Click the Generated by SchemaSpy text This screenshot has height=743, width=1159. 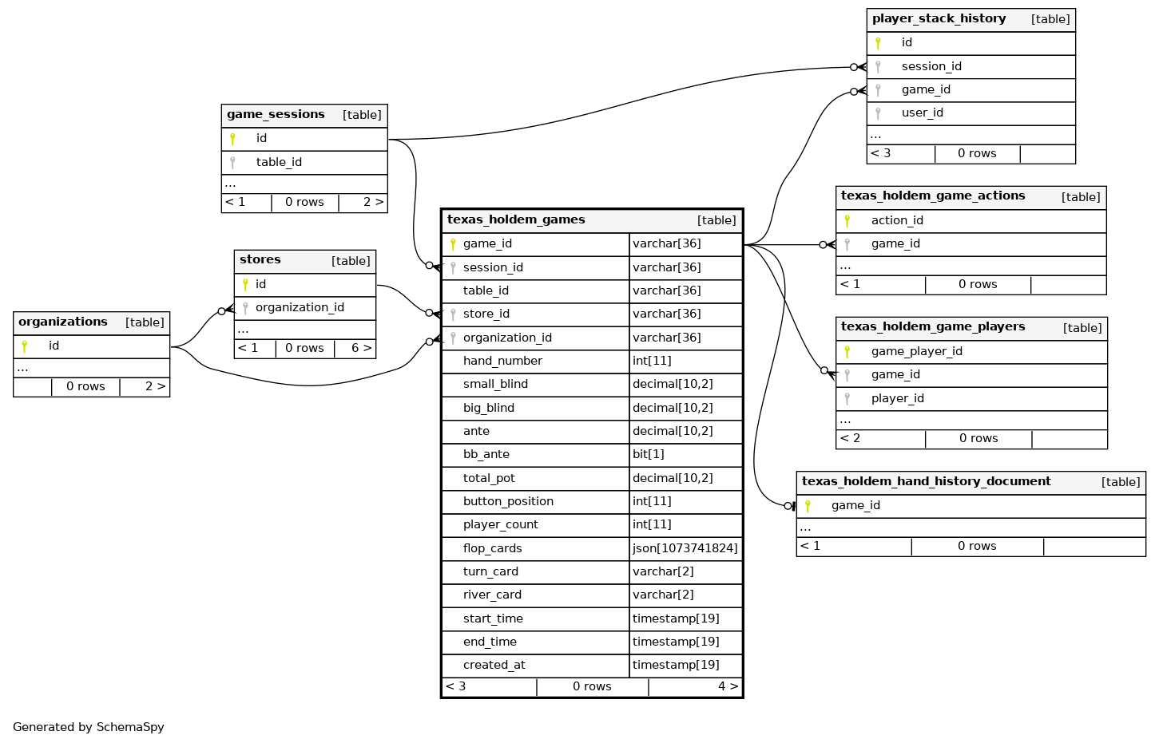tap(89, 727)
